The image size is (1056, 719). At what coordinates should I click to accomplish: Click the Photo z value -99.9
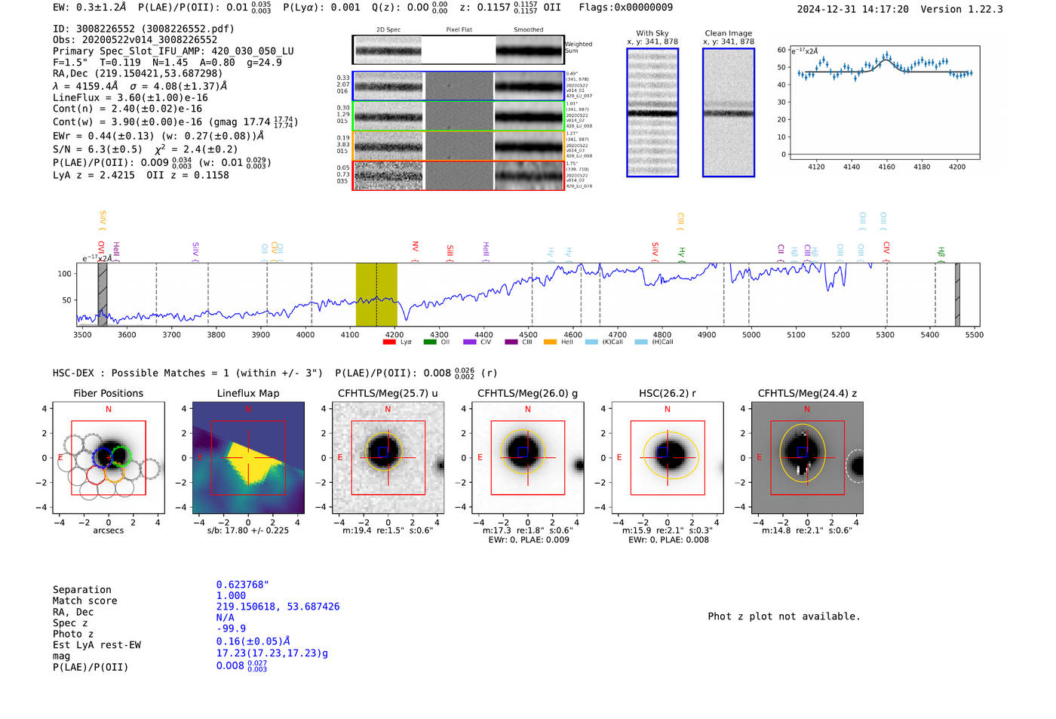(231, 628)
